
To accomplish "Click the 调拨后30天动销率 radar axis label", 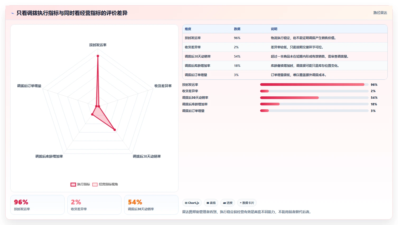I will tap(147, 157).
